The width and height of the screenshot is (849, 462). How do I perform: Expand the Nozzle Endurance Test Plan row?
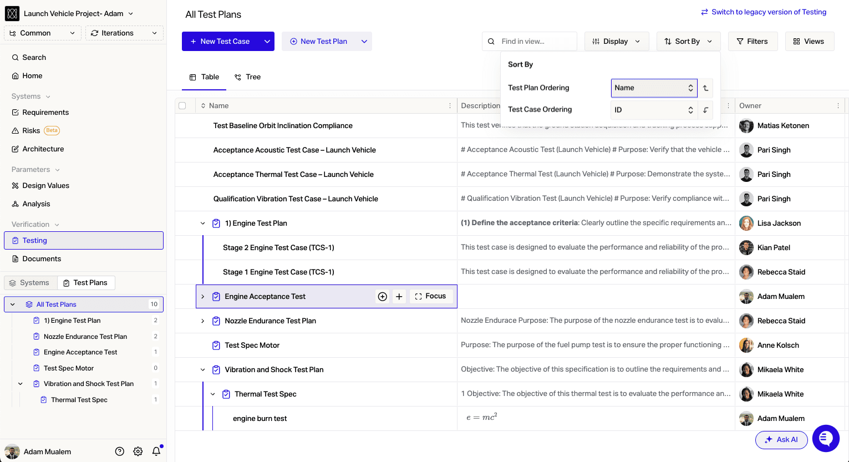tap(203, 321)
